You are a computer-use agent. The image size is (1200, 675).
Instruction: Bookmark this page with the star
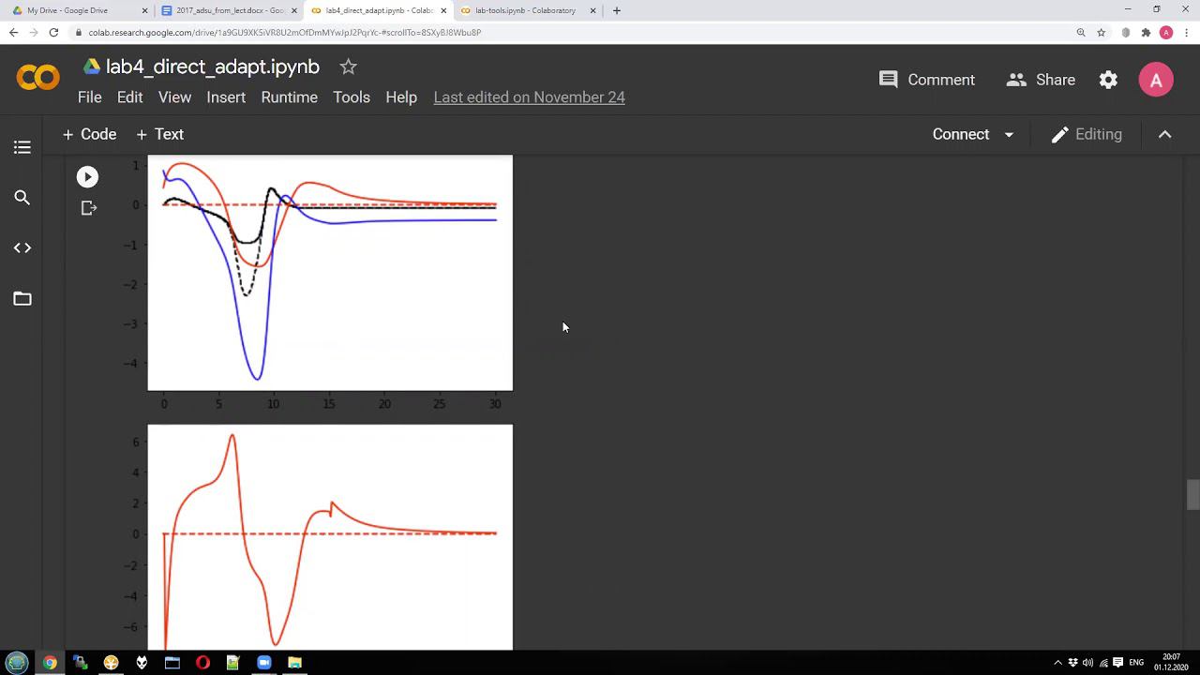(1102, 32)
